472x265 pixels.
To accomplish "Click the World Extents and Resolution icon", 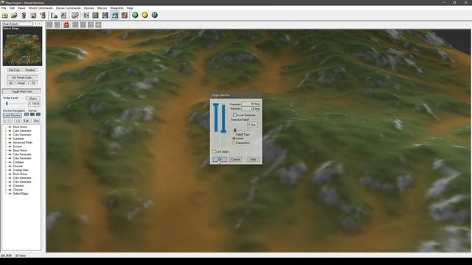I will 54,15.
